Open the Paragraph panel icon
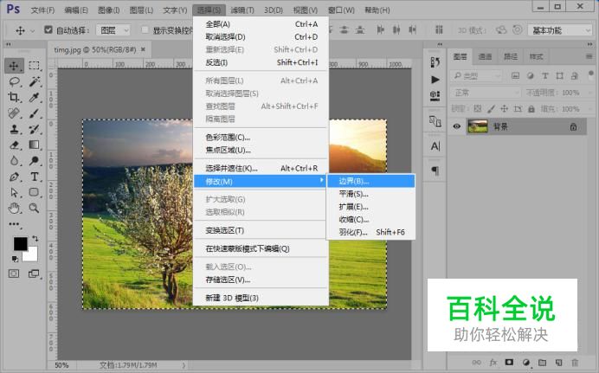Image resolution: width=599 pixels, height=373 pixels. (435, 170)
